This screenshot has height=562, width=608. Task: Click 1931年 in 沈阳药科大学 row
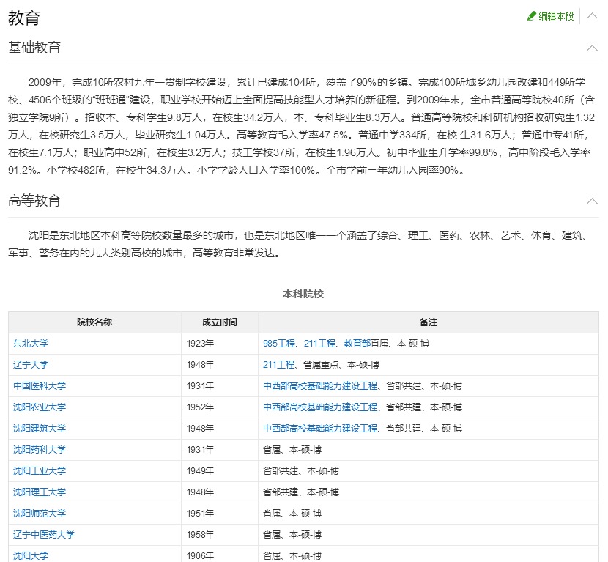pyautogui.click(x=200, y=450)
